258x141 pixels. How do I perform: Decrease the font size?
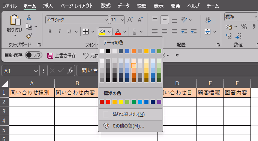(x=140, y=19)
